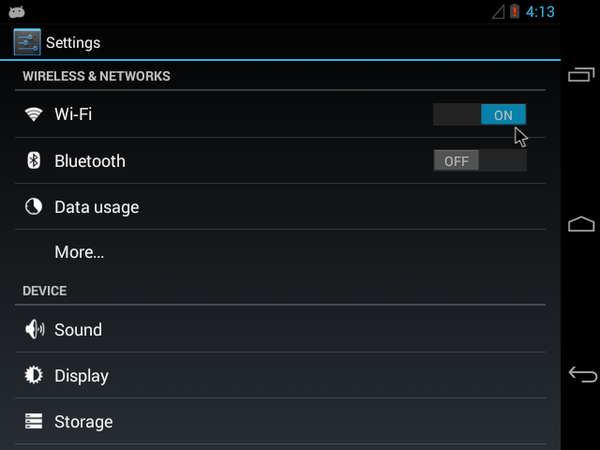Tap the battery icon in status bar
This screenshot has width=600, height=450.
click(515, 11)
